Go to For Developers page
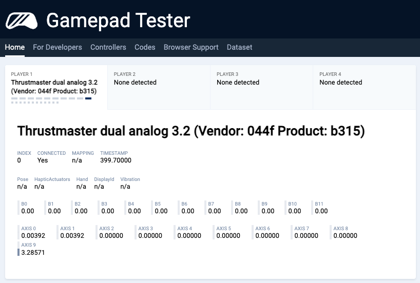Image resolution: width=420 pixels, height=283 pixels. point(58,47)
